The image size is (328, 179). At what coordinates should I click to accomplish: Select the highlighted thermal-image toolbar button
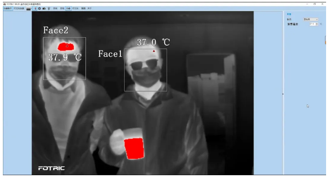[x=68, y=9]
